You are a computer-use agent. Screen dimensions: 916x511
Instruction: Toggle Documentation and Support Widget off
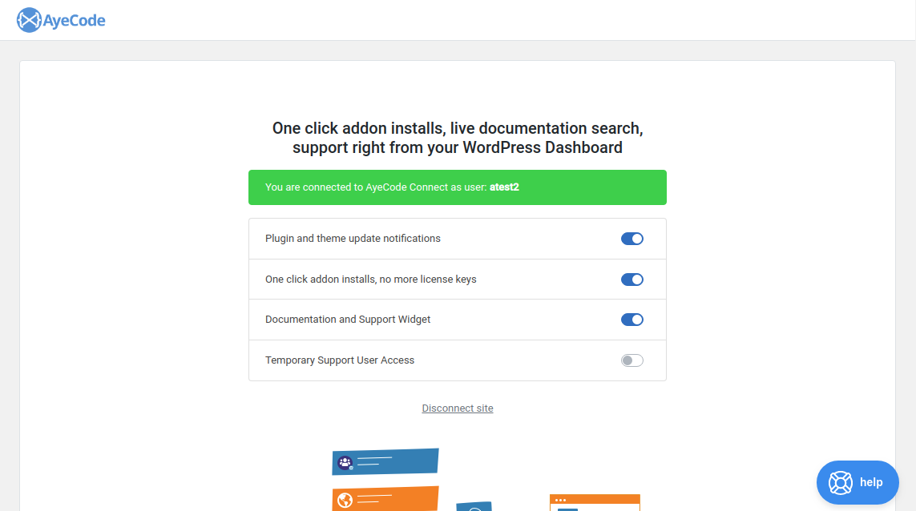[x=632, y=320]
